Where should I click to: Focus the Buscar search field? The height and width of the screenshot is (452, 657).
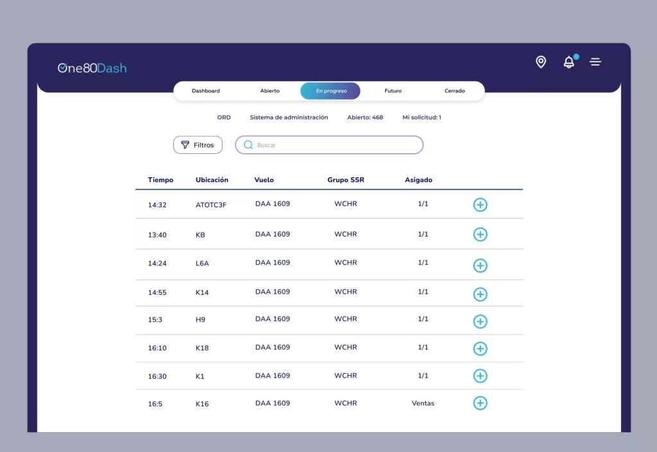coord(329,145)
